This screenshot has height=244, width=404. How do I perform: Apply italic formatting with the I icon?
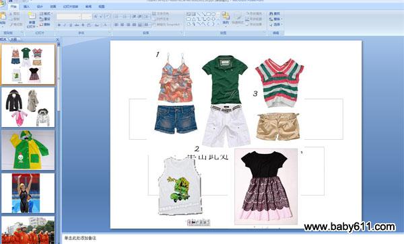click(65, 25)
